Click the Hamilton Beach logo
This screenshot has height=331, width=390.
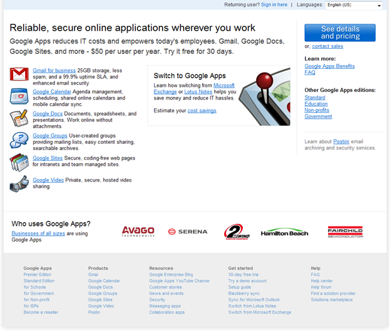[285, 232]
